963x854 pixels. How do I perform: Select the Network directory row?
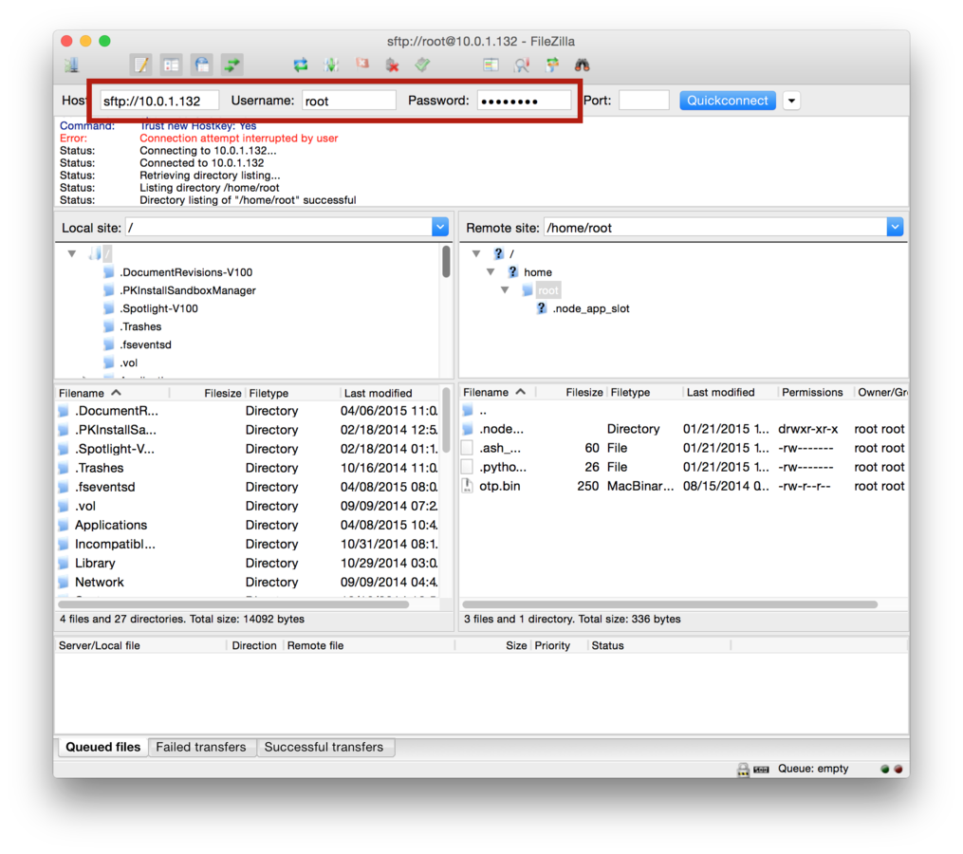tap(248, 583)
